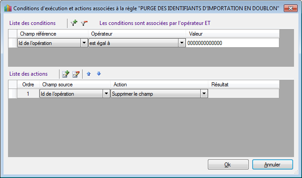Open the Champ source dropdown arrow

[x=106, y=94]
